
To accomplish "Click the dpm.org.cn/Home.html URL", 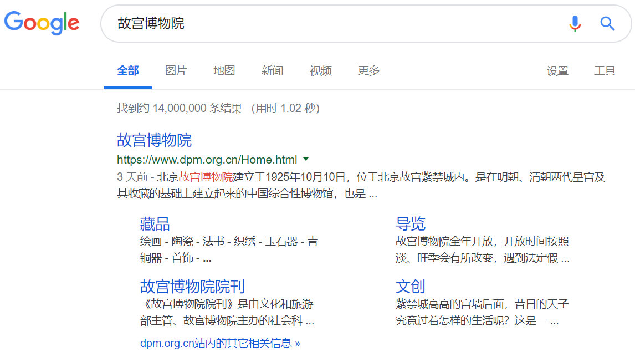I will coord(207,160).
